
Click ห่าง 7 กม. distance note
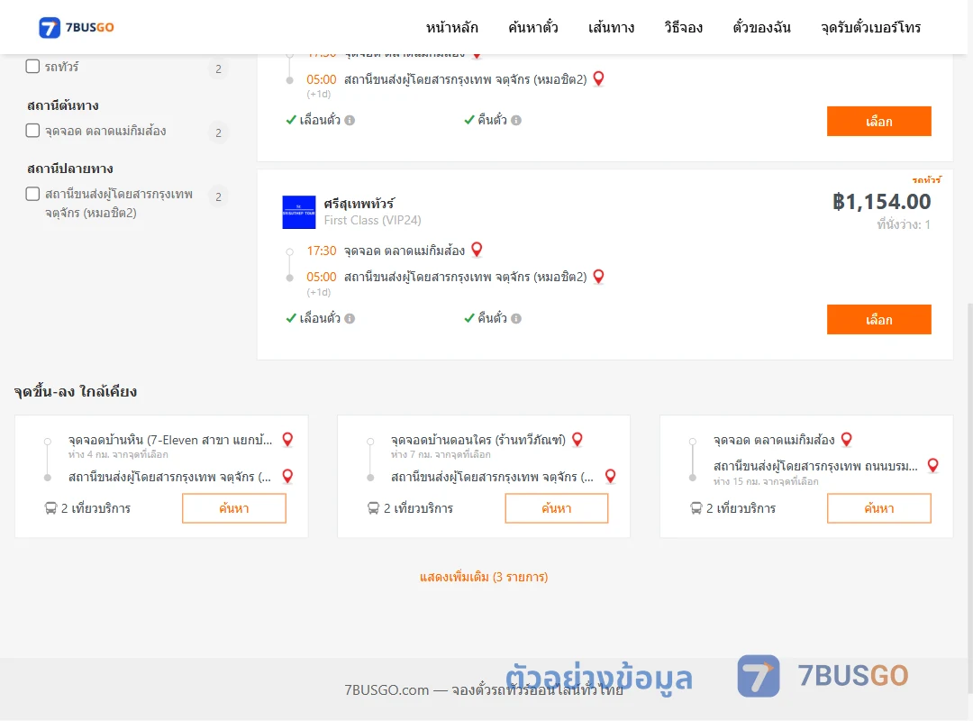pos(441,455)
